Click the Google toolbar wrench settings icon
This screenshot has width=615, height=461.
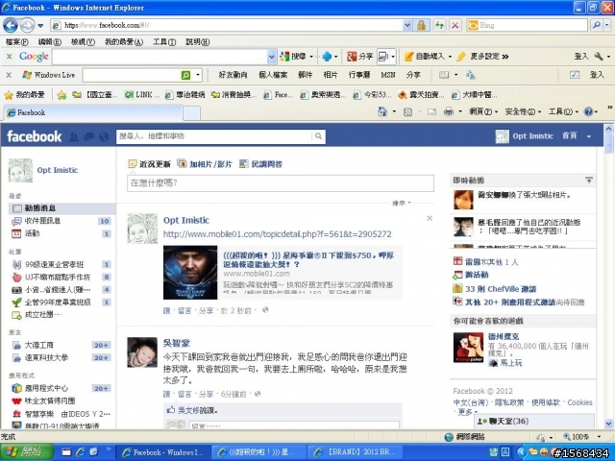point(599,57)
